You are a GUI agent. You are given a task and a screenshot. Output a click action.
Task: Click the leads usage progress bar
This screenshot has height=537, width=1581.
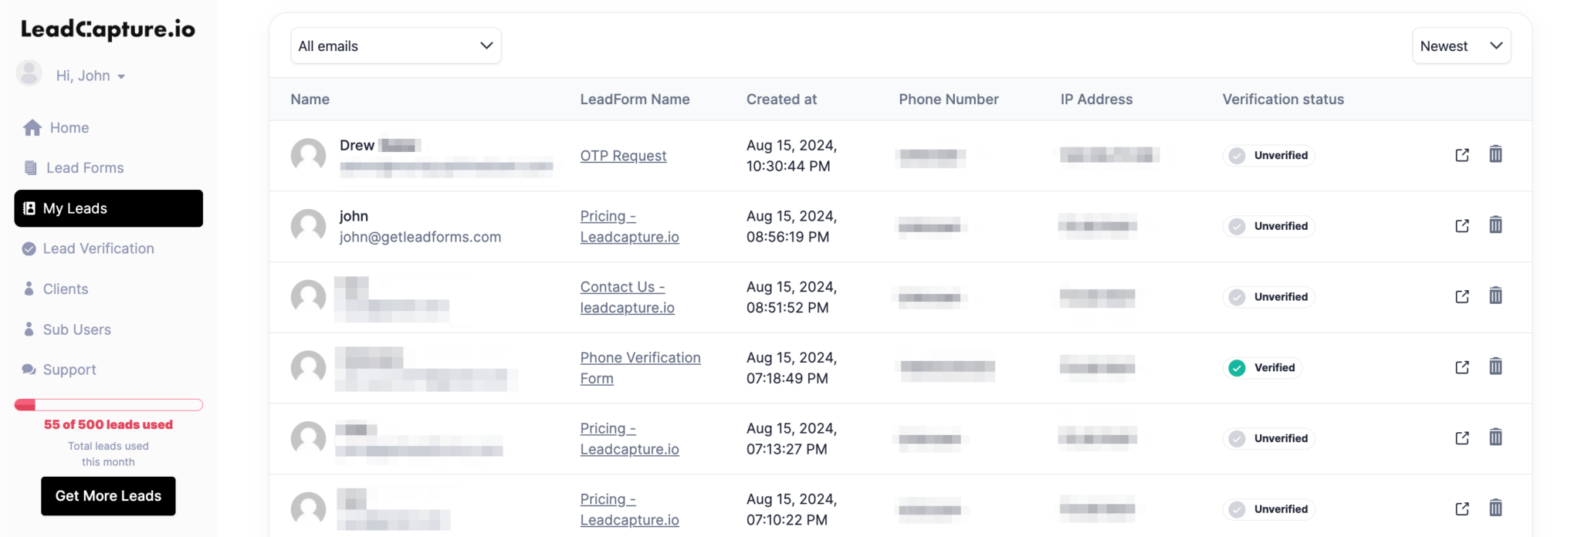coord(108,404)
